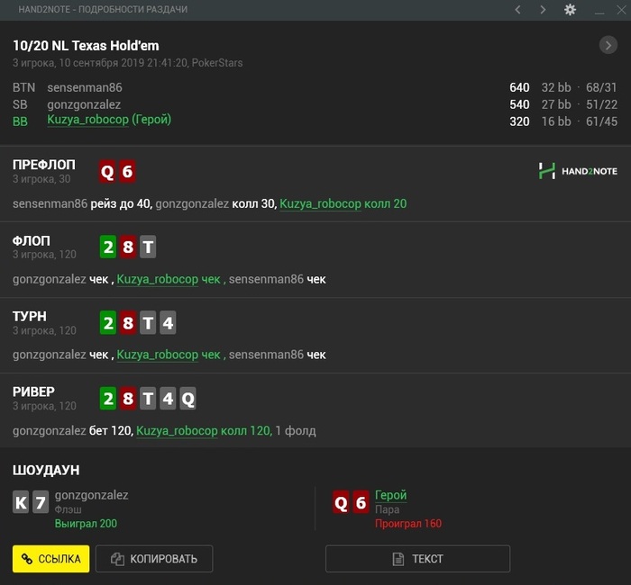Image resolution: width=631 pixels, height=585 pixels.
Task: Click the ФЛОП section heading
Action: [x=32, y=240]
